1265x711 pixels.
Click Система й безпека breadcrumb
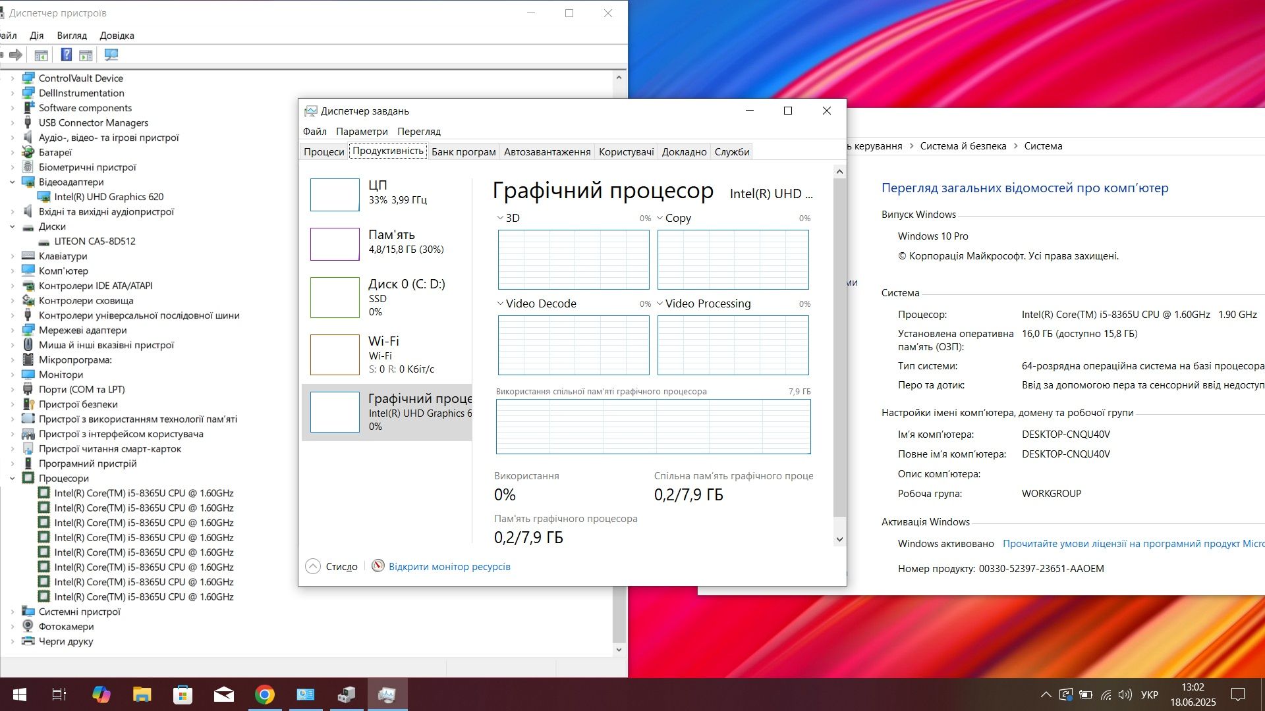pyautogui.click(x=963, y=146)
